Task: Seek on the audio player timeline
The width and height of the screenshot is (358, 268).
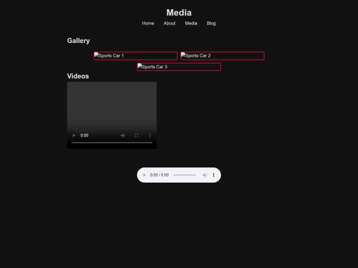Action: tap(184, 175)
